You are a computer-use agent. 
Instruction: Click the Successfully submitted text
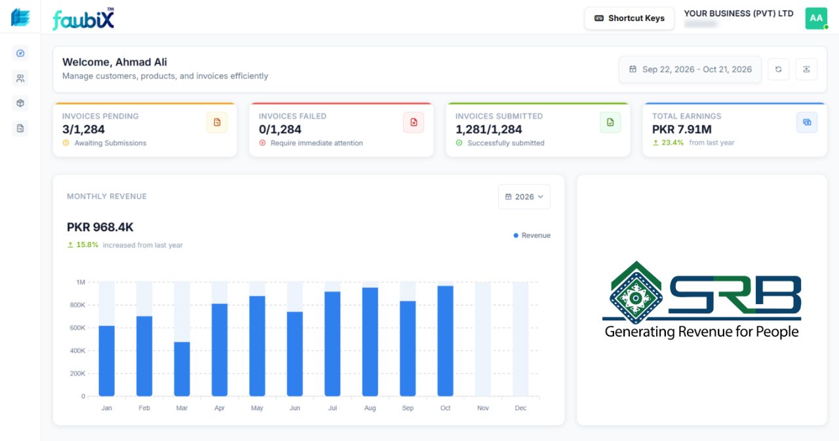click(506, 143)
